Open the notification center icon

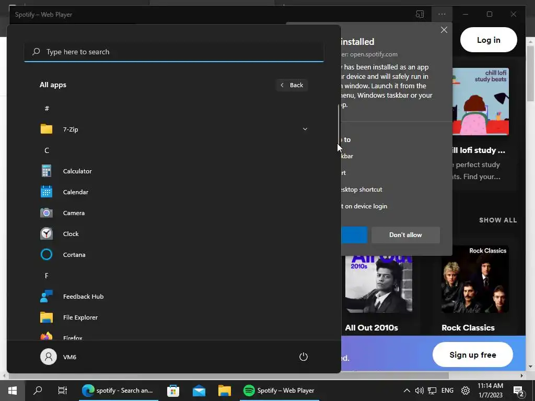click(x=519, y=391)
